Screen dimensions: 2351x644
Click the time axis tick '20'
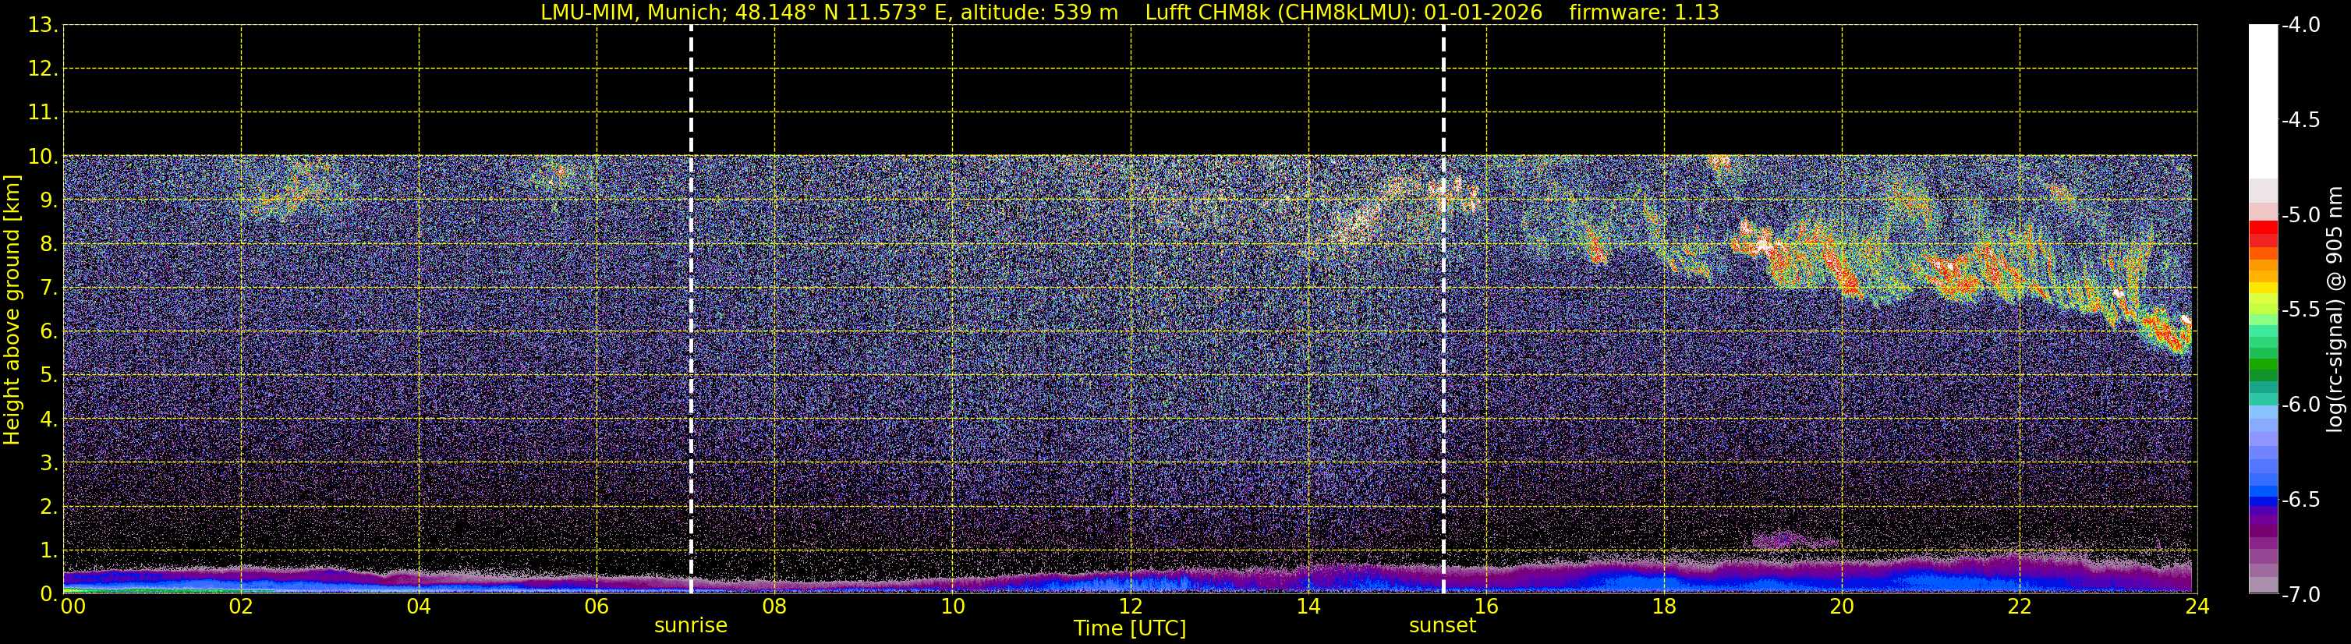1843,607
